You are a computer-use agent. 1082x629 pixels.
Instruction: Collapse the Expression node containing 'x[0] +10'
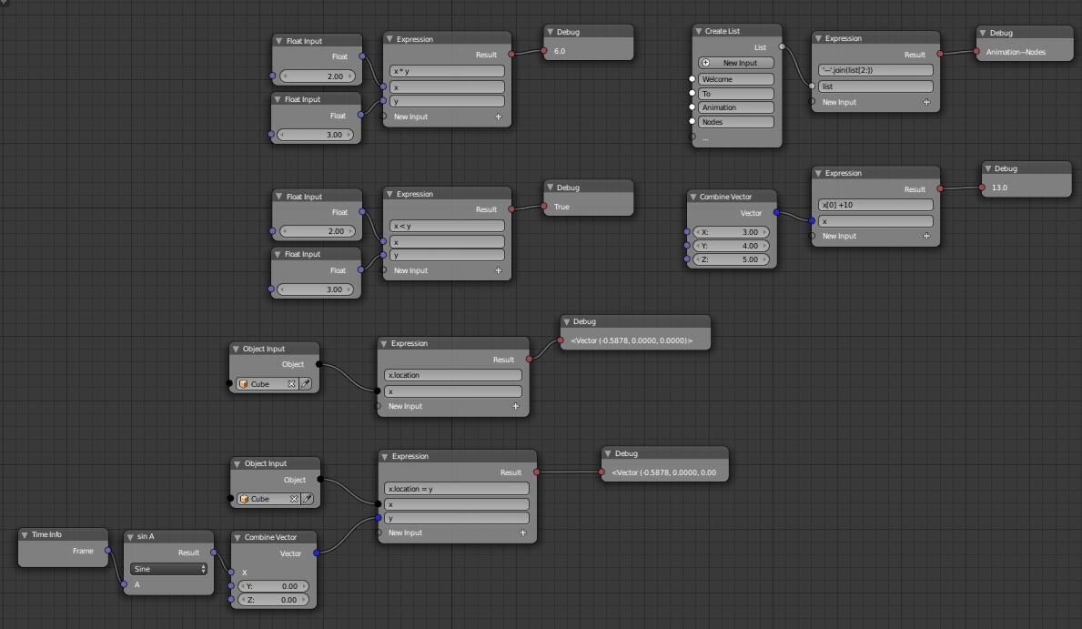coord(818,173)
